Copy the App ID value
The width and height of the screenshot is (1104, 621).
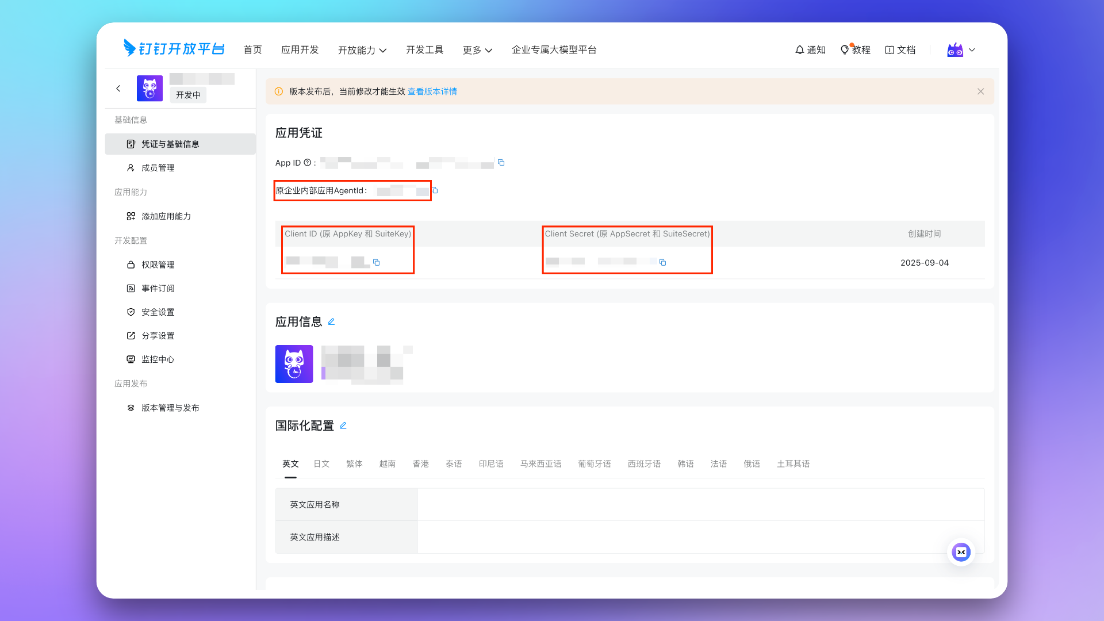point(501,163)
